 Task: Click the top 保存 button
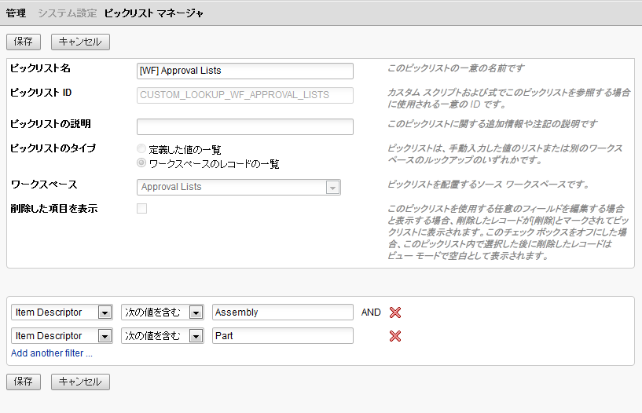tap(23, 42)
